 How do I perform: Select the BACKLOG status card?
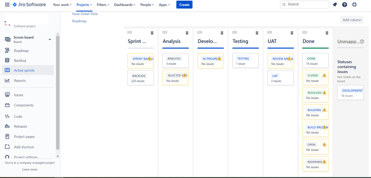click(x=140, y=78)
